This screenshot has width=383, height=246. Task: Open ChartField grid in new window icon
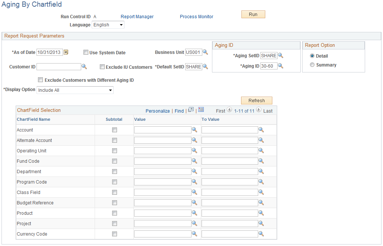click(191, 110)
